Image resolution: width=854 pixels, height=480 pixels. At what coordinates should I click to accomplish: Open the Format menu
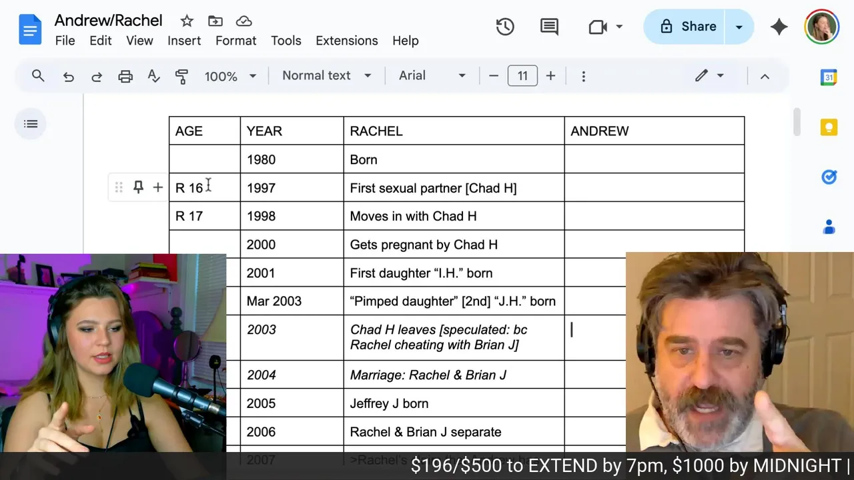[x=236, y=41]
